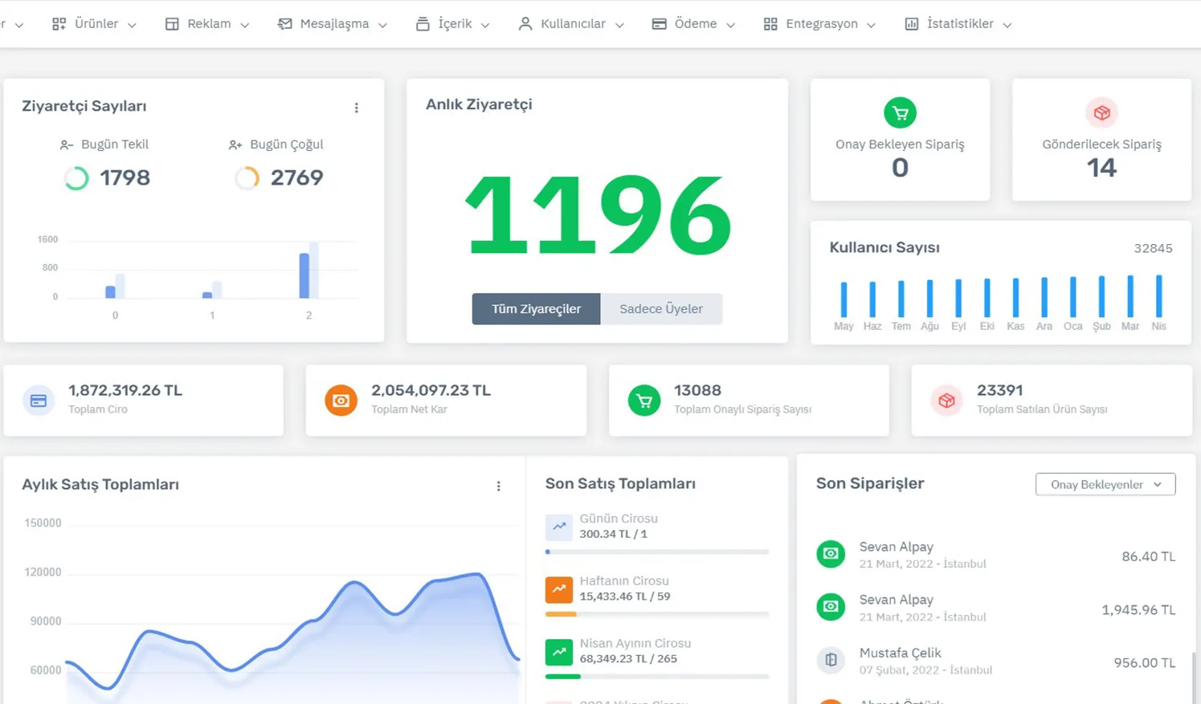The image size is (1201, 704).
Task: Select the Tüm Ziyareçiler toggle
Action: 535,308
